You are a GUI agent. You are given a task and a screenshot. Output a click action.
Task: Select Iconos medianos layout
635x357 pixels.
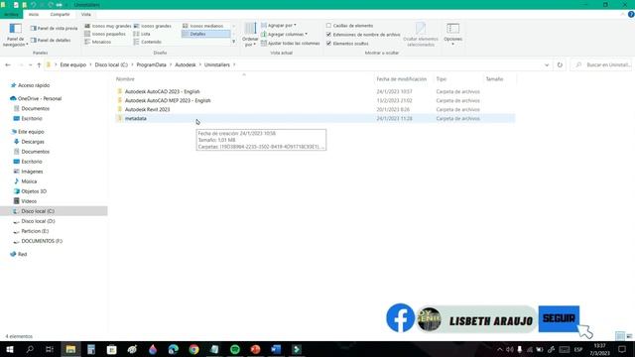click(x=203, y=26)
